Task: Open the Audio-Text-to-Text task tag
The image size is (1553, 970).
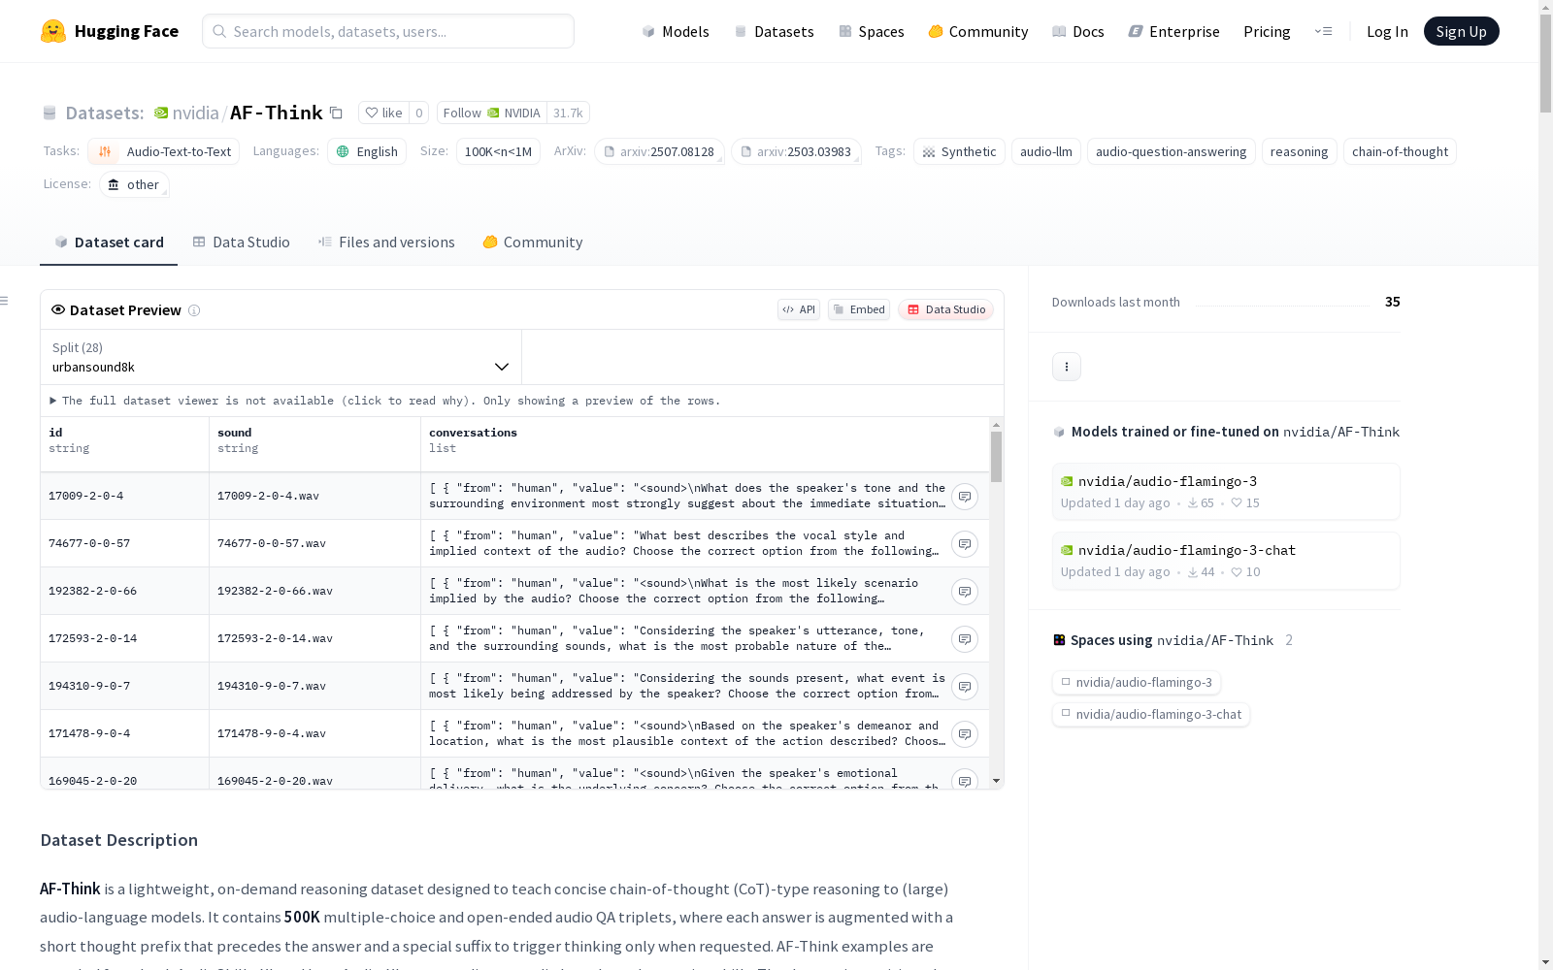Action: (164, 151)
